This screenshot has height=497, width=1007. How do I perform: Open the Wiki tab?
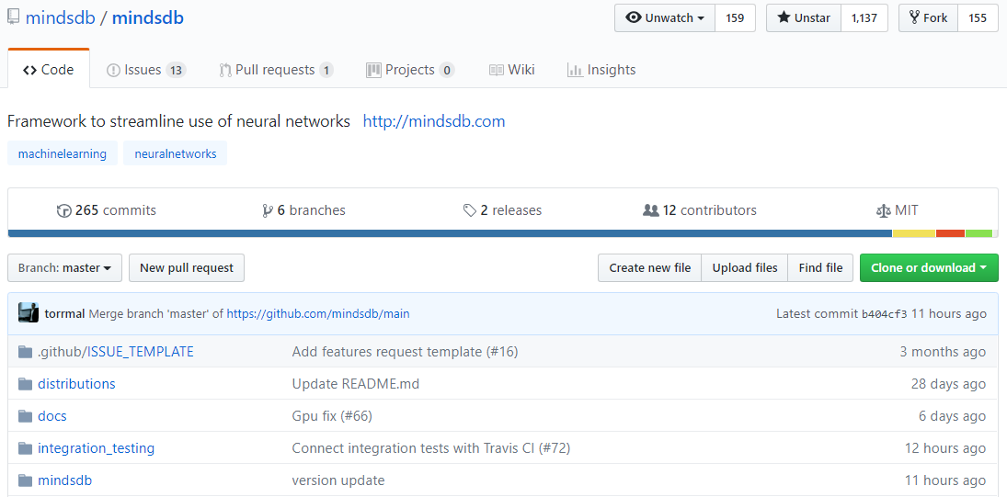[x=512, y=69]
